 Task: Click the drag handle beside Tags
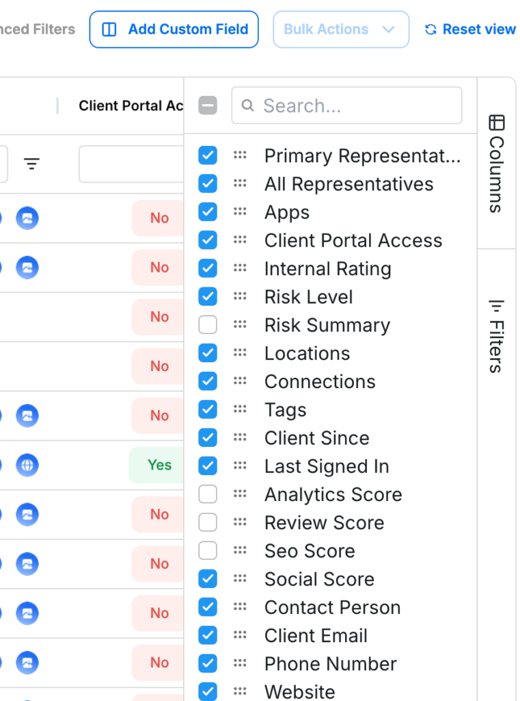click(x=240, y=409)
